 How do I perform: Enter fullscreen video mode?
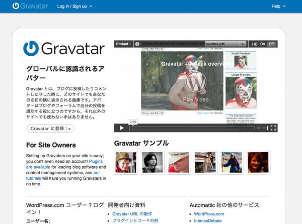273,128
